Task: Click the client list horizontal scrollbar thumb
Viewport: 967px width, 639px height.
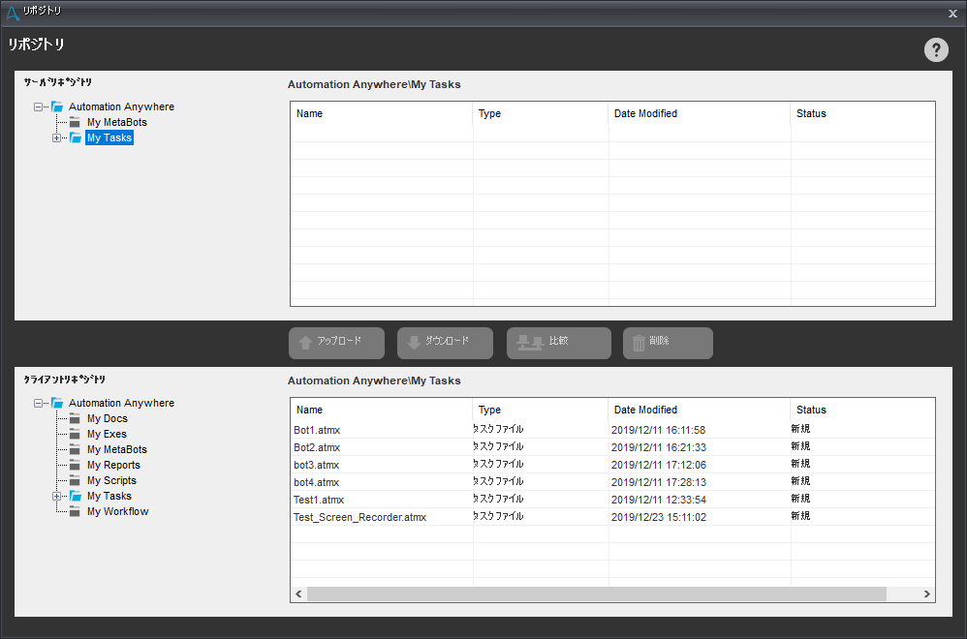Action: (596, 594)
